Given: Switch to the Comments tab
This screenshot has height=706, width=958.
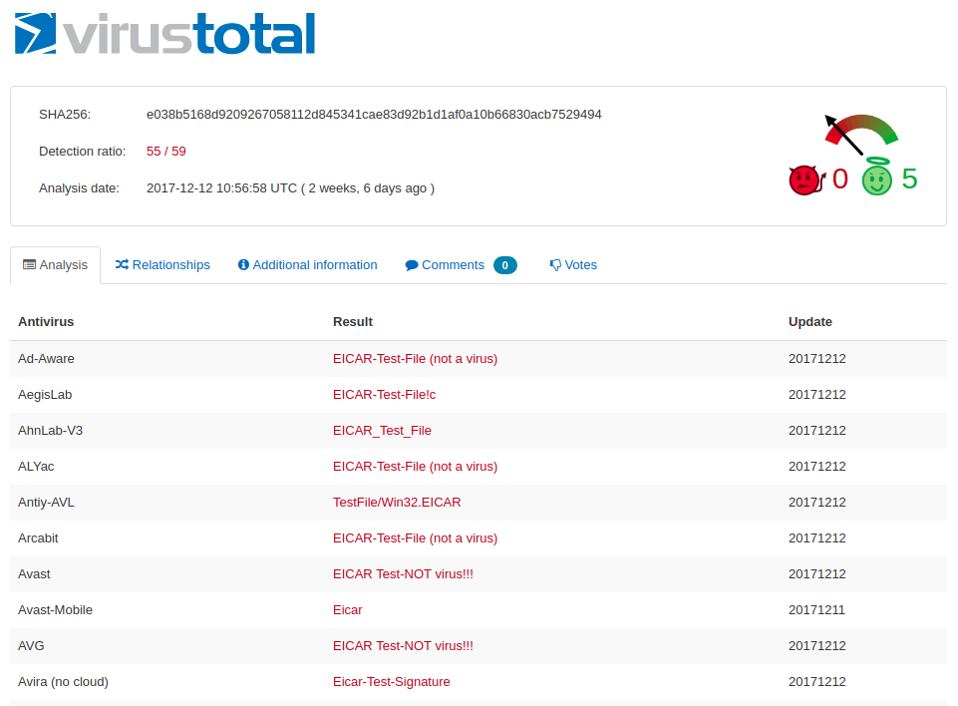Looking at the screenshot, I should click(x=461, y=265).
